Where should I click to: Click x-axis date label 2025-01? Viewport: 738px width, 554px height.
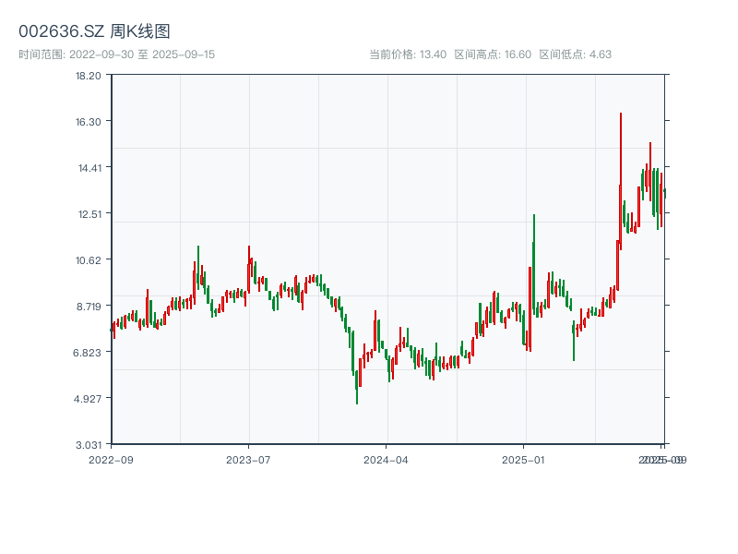[x=523, y=460]
